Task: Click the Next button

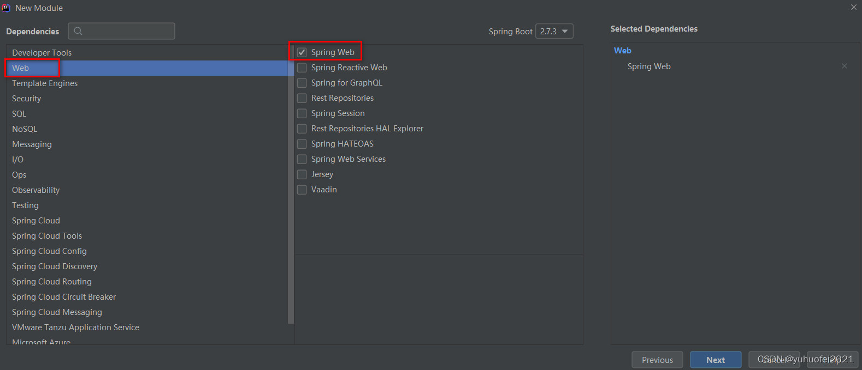Action: tap(715, 360)
